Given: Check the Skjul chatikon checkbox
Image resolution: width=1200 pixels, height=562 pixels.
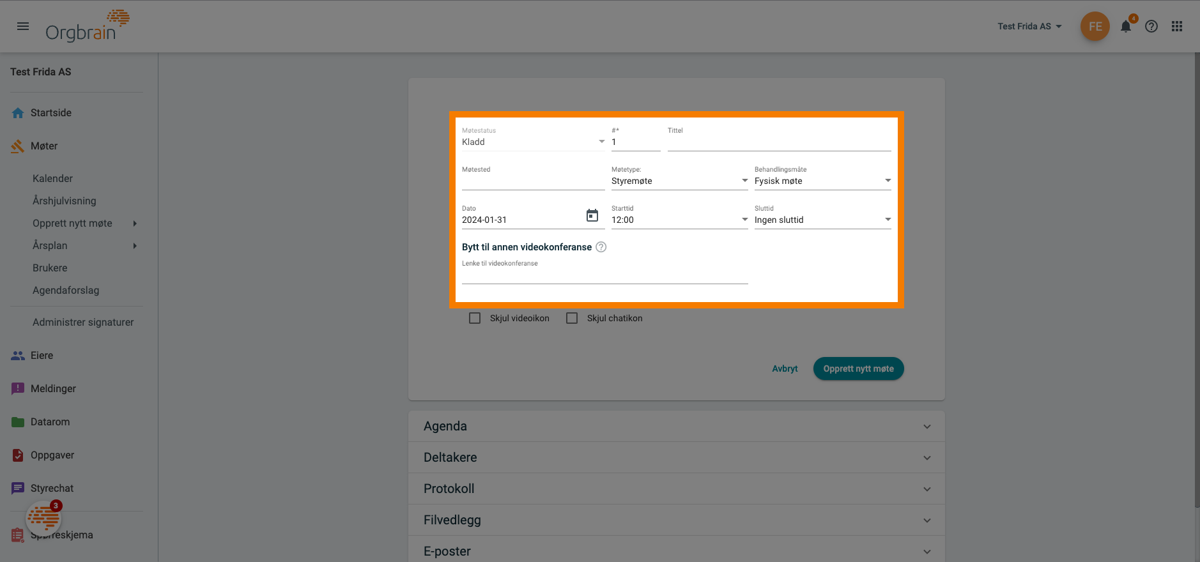Looking at the screenshot, I should pyautogui.click(x=572, y=318).
